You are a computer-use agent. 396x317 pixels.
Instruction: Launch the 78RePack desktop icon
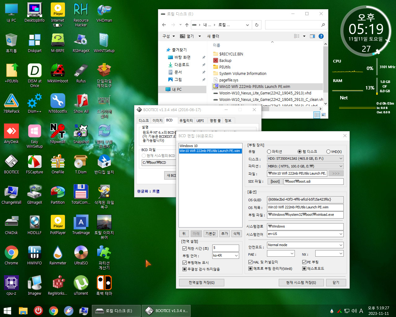click(11, 104)
